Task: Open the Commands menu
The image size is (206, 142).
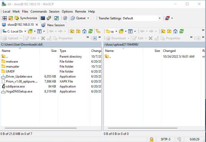Action: (39, 11)
